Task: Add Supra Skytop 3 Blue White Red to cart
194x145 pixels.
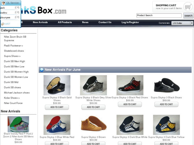Action: coord(57,143)
